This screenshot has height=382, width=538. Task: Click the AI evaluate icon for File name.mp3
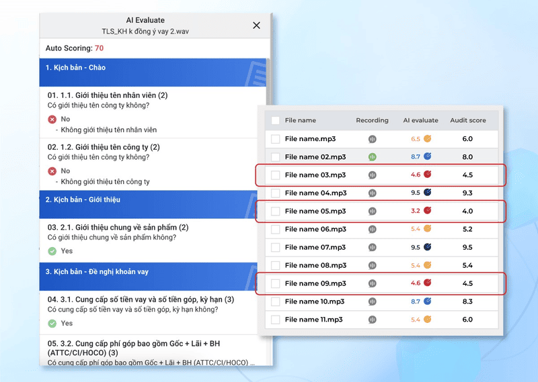[x=427, y=138]
